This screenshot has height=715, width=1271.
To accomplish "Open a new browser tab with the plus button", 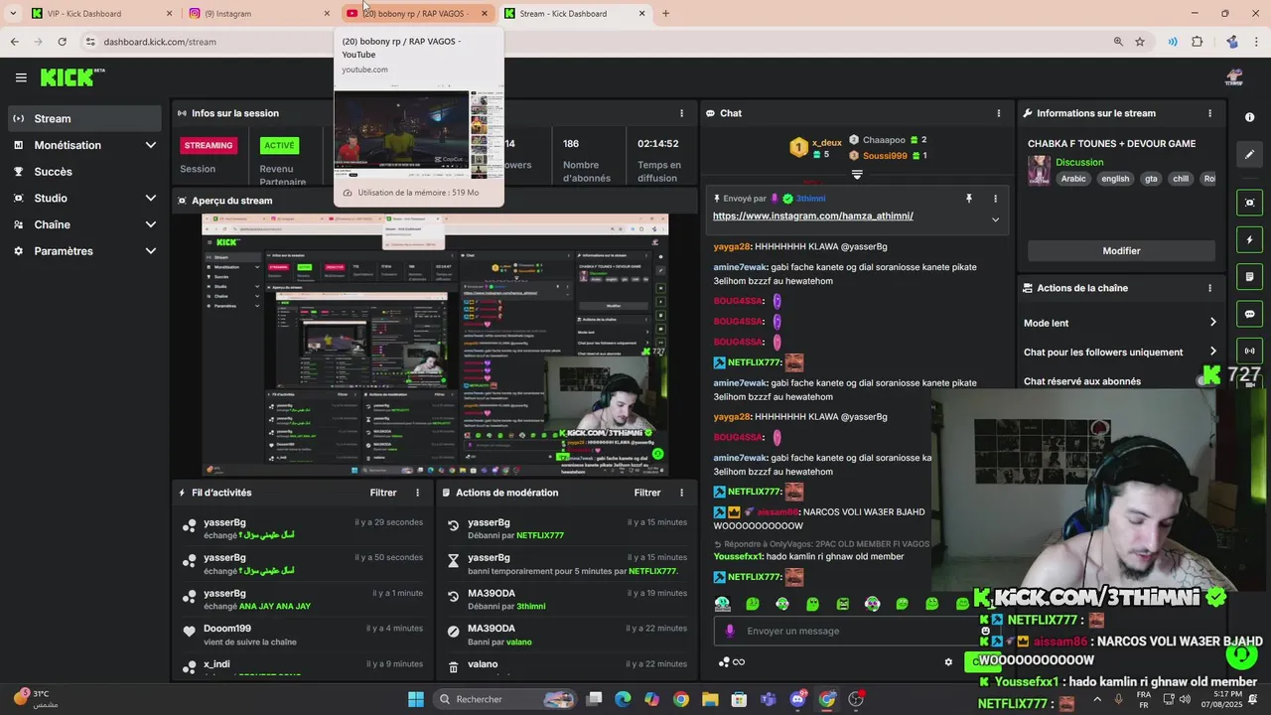I will pyautogui.click(x=665, y=14).
